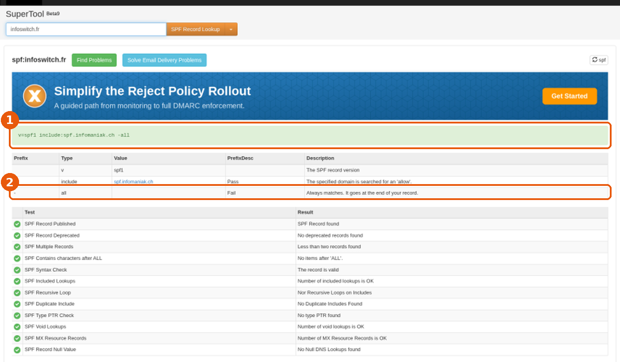Click the Simplify the Reject Policy Rollout heading

152,91
